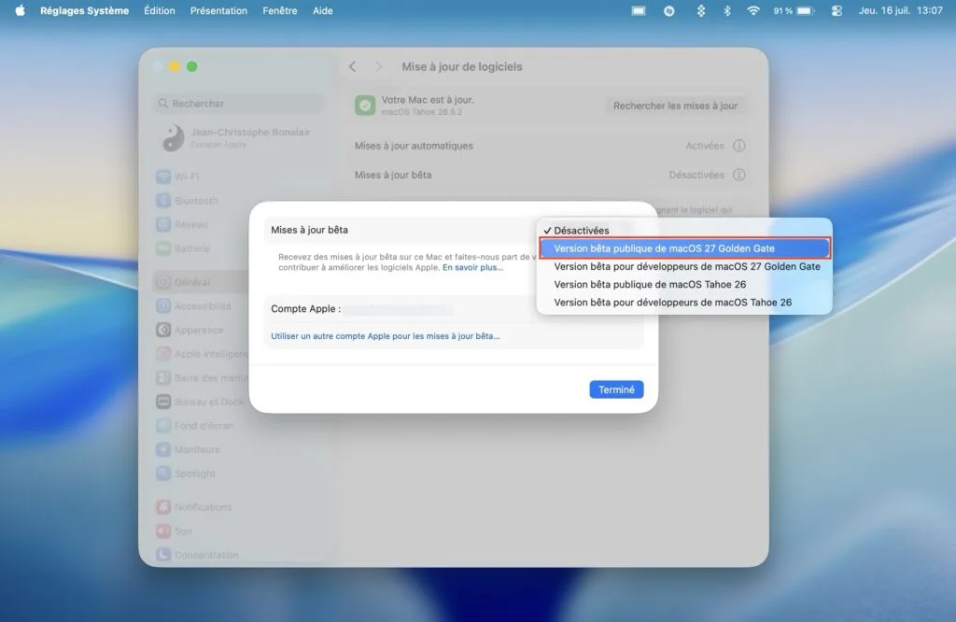Open the Présentation menu
Screen dimensions: 956x622
pos(218,10)
